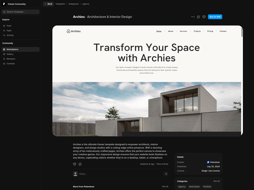This screenshot has height=190, width=254.
Task: Click the Activity pulse icon
Action: point(4,35)
